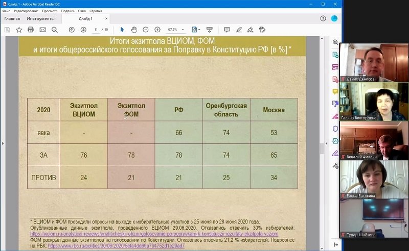The height and width of the screenshot is (251, 409).
Task: Zoom in with the plus button
Action: pos(157,30)
